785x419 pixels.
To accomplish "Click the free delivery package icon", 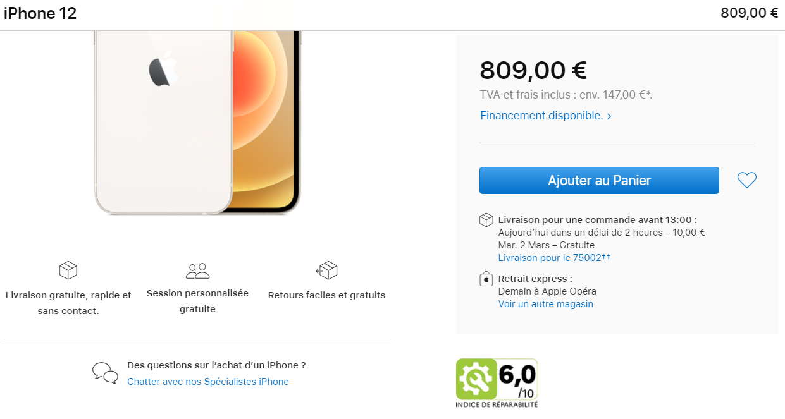I will [68, 270].
